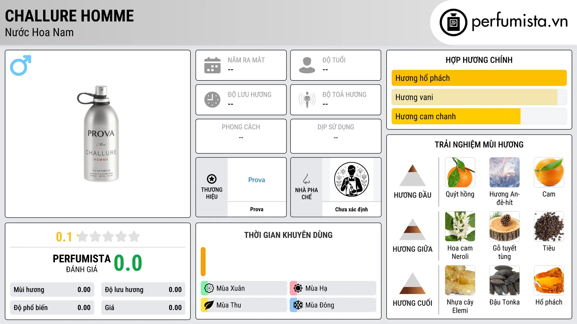The width and height of the screenshot is (577, 324).
Task: Click the clock icon beside Độ lưu hương
Action: pos(212,100)
